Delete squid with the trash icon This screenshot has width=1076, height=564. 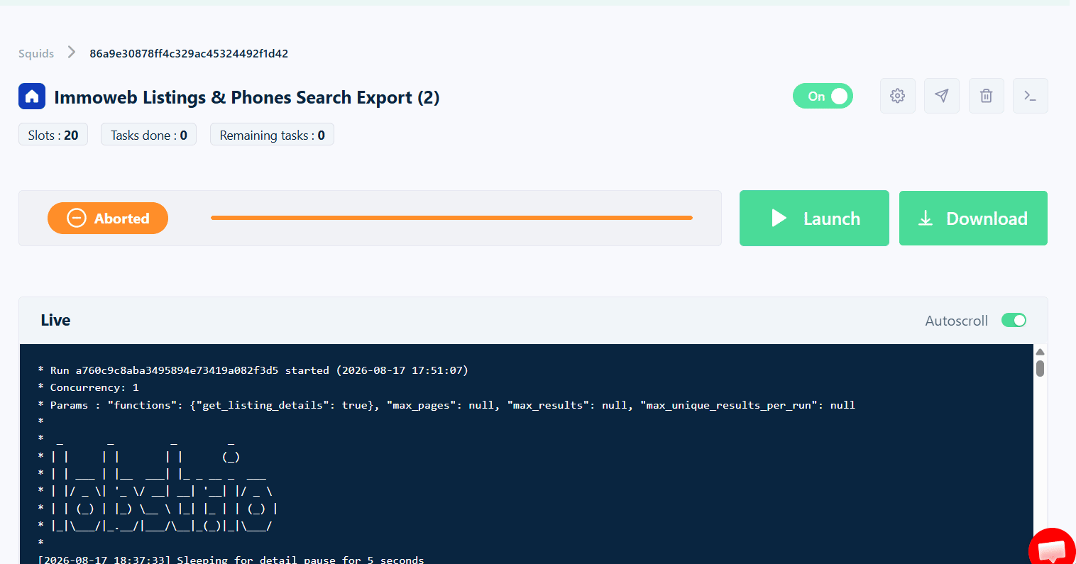click(987, 96)
